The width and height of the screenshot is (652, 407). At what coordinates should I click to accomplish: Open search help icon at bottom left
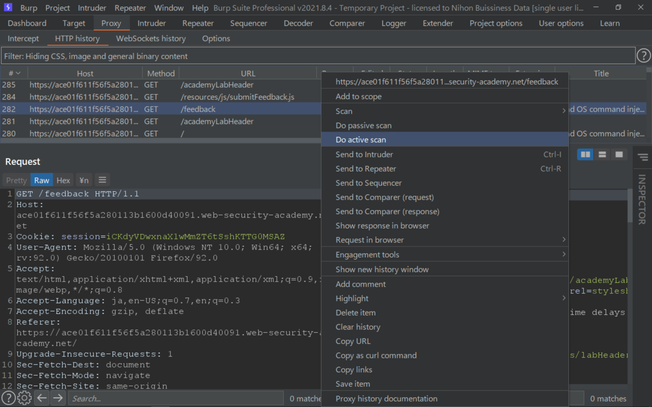[x=9, y=398]
